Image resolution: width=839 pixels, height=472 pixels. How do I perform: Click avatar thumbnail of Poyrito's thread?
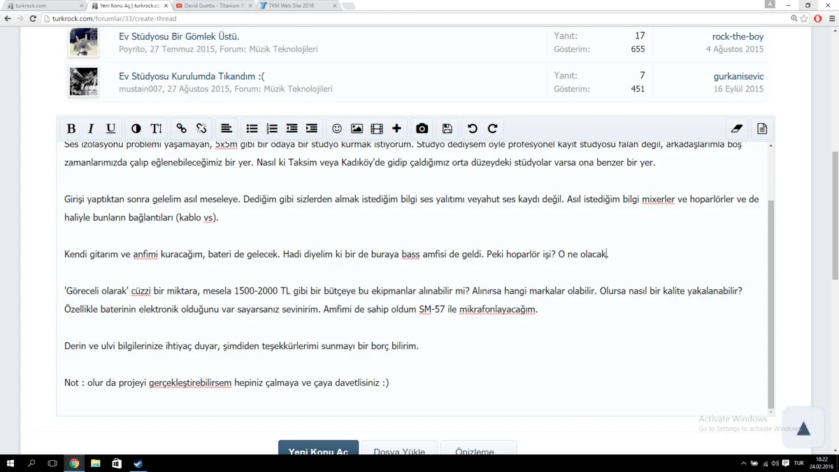pos(83,42)
